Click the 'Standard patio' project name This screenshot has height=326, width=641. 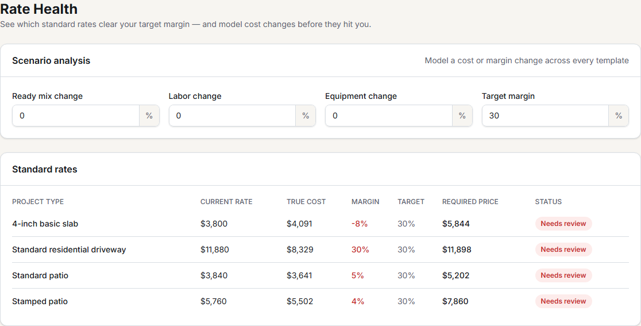coord(40,275)
